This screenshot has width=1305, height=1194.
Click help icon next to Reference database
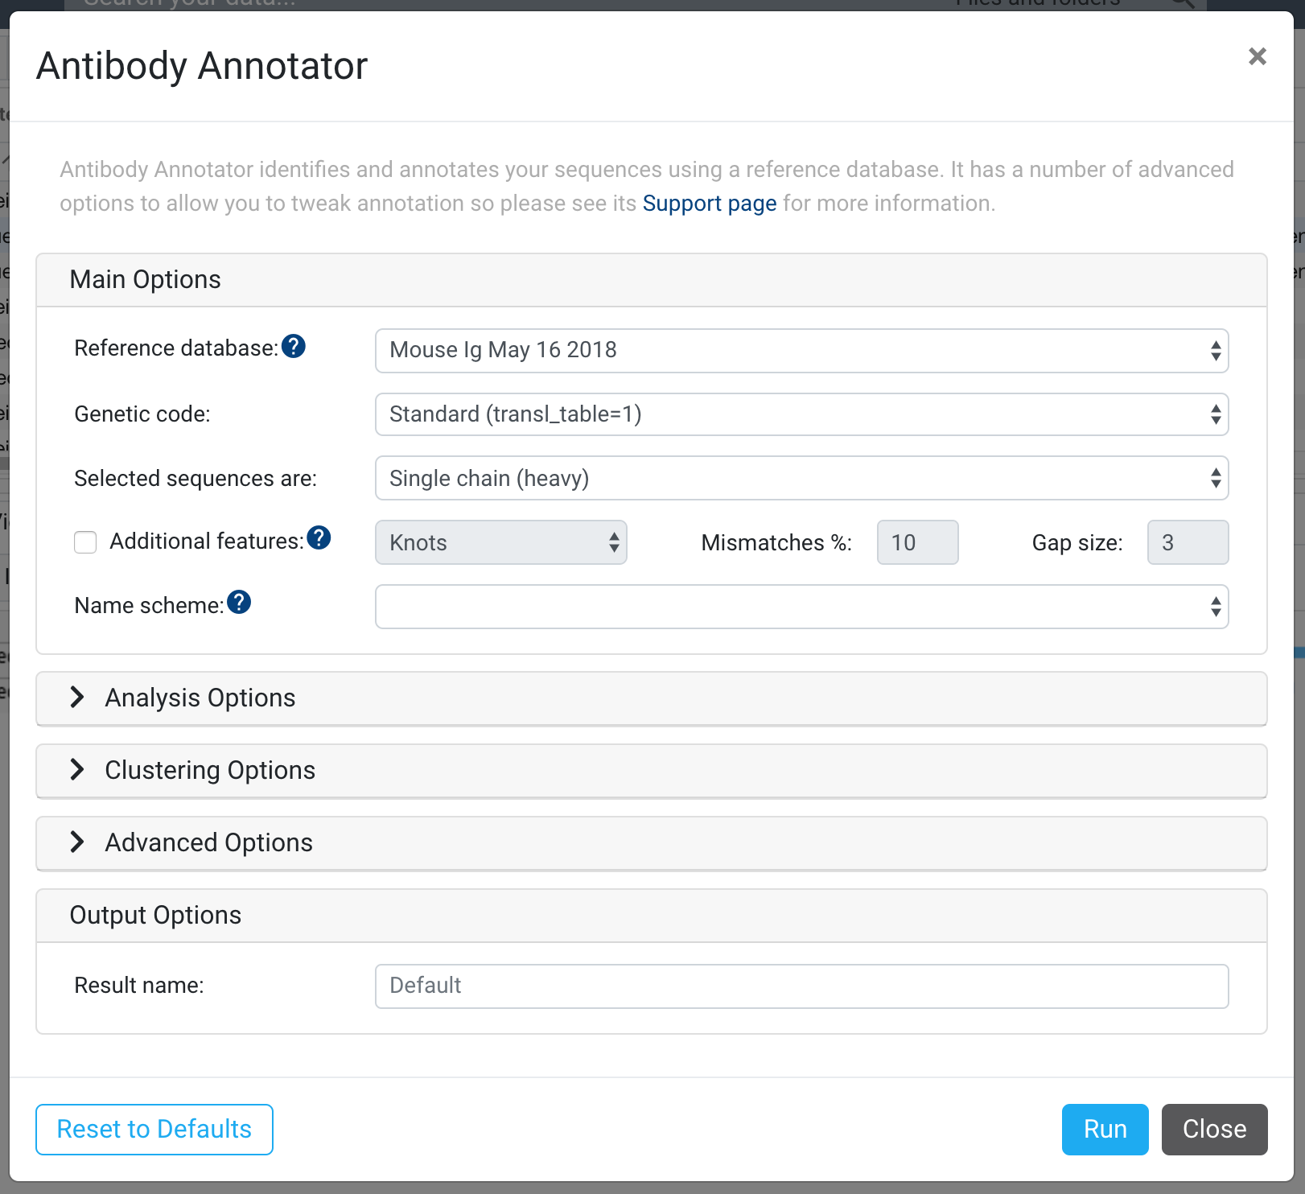point(294,346)
